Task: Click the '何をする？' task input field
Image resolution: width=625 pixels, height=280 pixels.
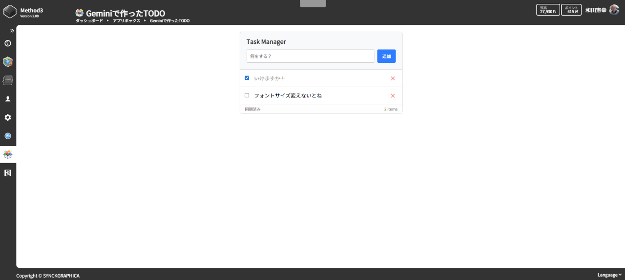Action: point(310,56)
